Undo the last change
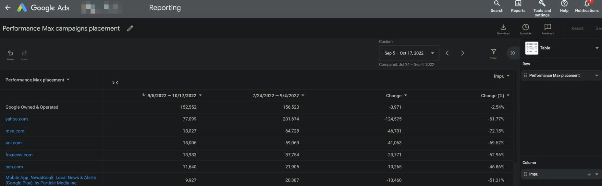 pyautogui.click(x=10, y=55)
